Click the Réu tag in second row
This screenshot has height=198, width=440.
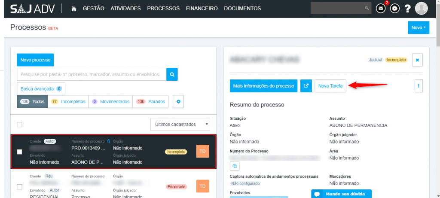[x=49, y=176]
